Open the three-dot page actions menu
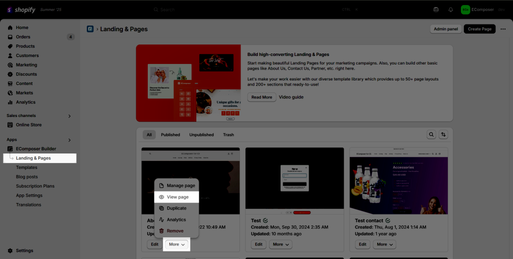This screenshot has height=259, width=513. click(x=503, y=29)
